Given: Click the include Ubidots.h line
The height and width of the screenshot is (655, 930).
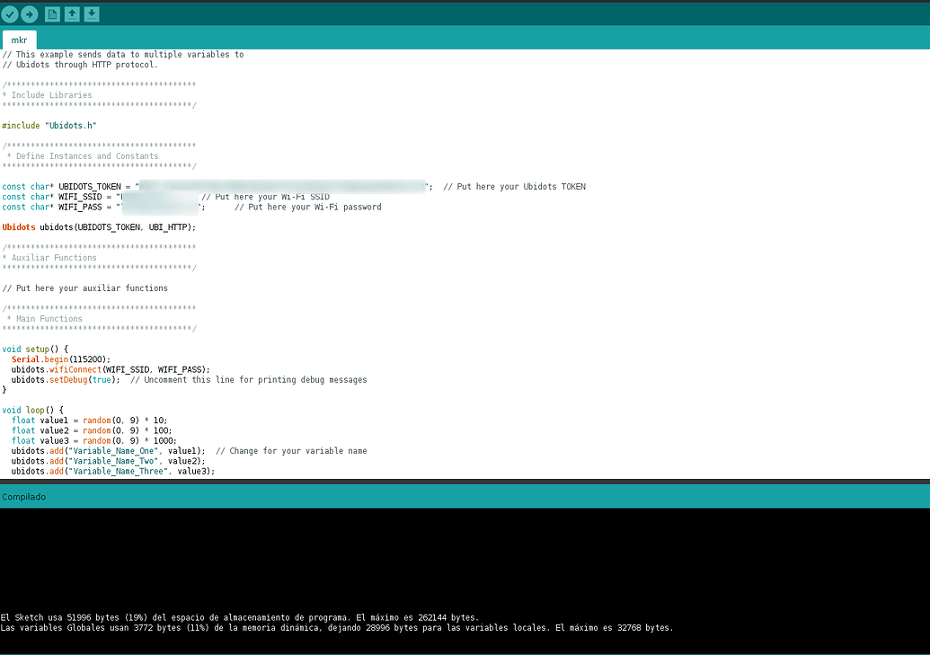Looking at the screenshot, I should coord(50,125).
